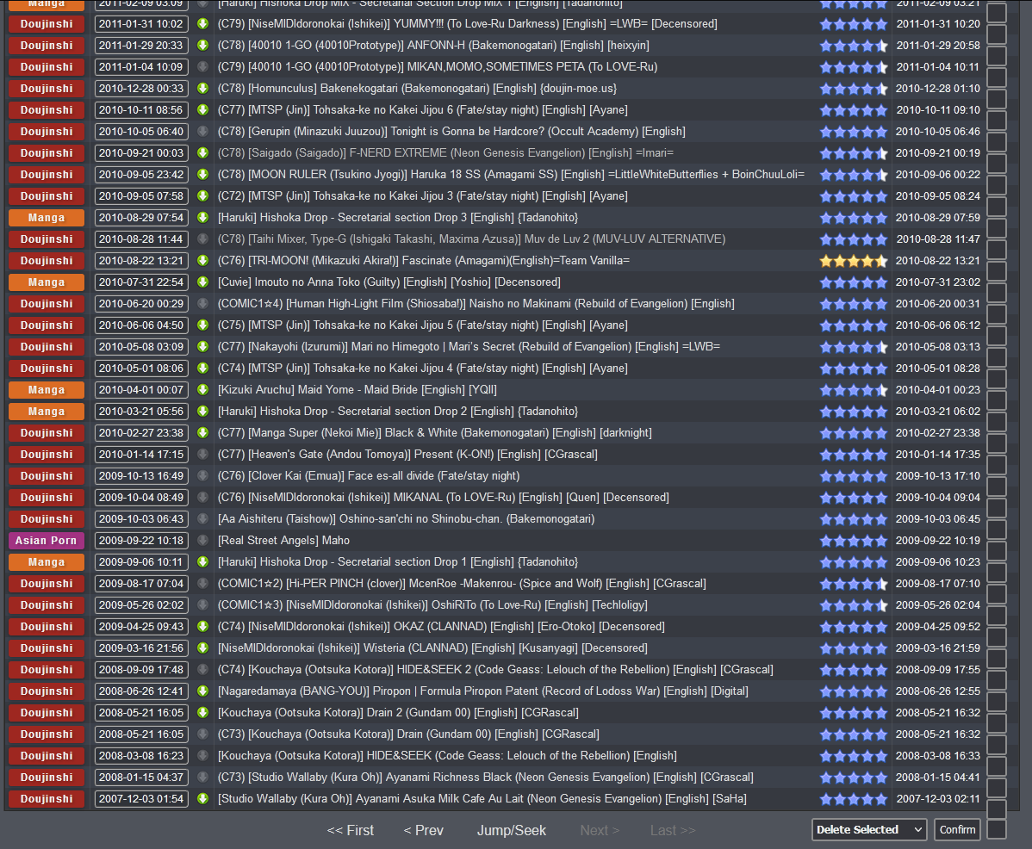Open 'Ayanami Richness Black' title link

486,778
